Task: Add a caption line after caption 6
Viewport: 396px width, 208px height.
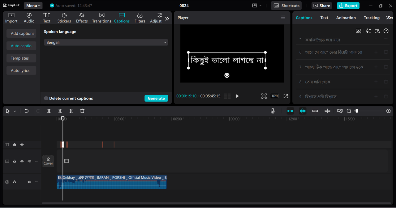Action: 376,52
